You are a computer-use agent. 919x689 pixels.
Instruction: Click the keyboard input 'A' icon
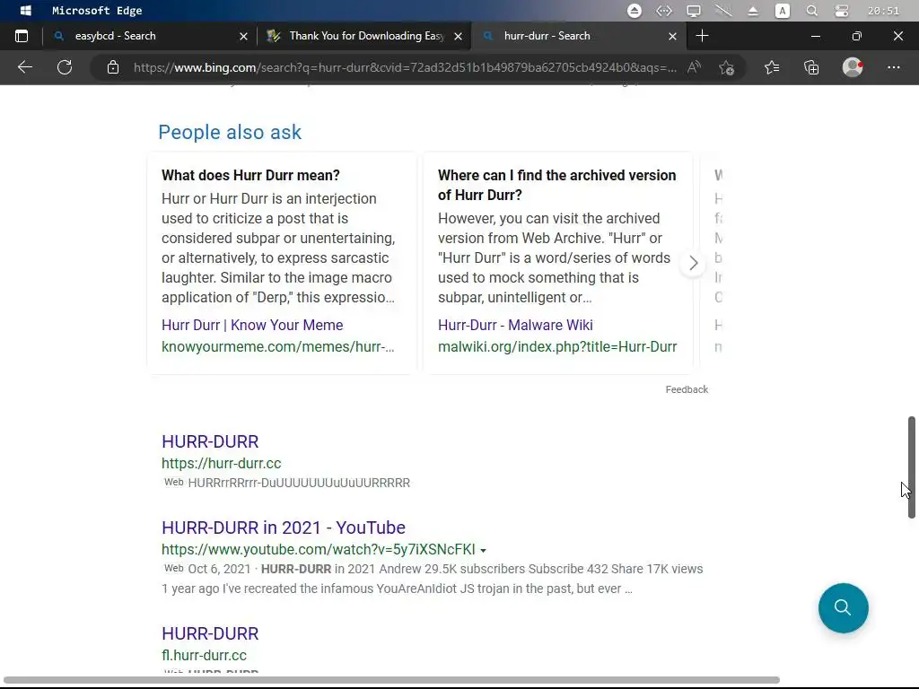783,11
